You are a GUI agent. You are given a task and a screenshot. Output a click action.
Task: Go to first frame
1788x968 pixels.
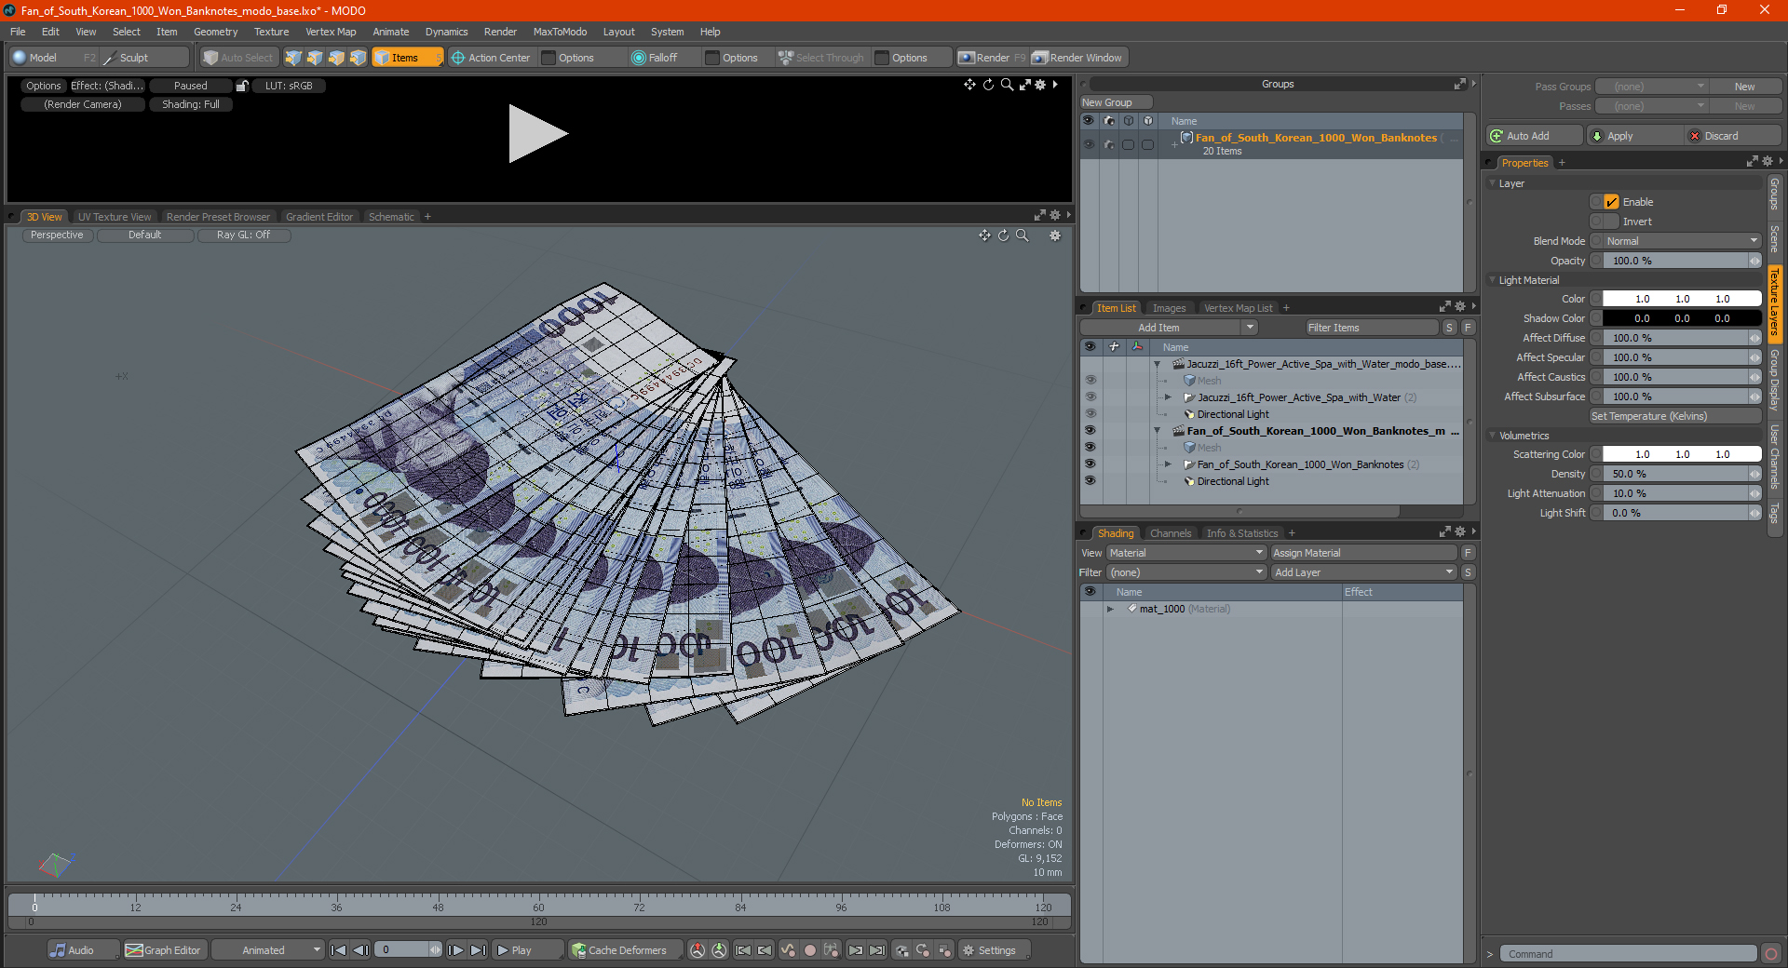pos(338,950)
